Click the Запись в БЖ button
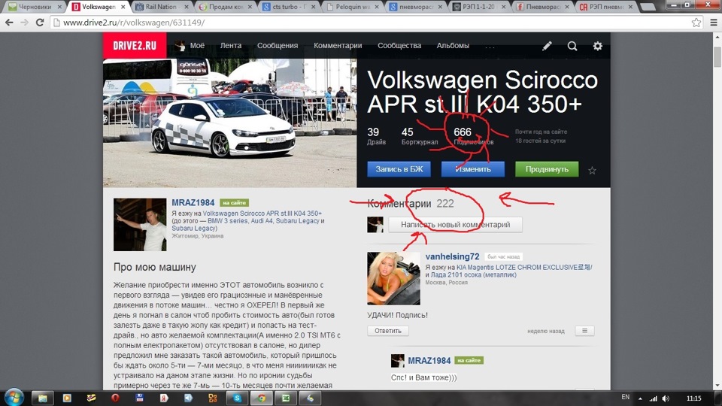This screenshot has width=722, height=406. pyautogui.click(x=399, y=169)
